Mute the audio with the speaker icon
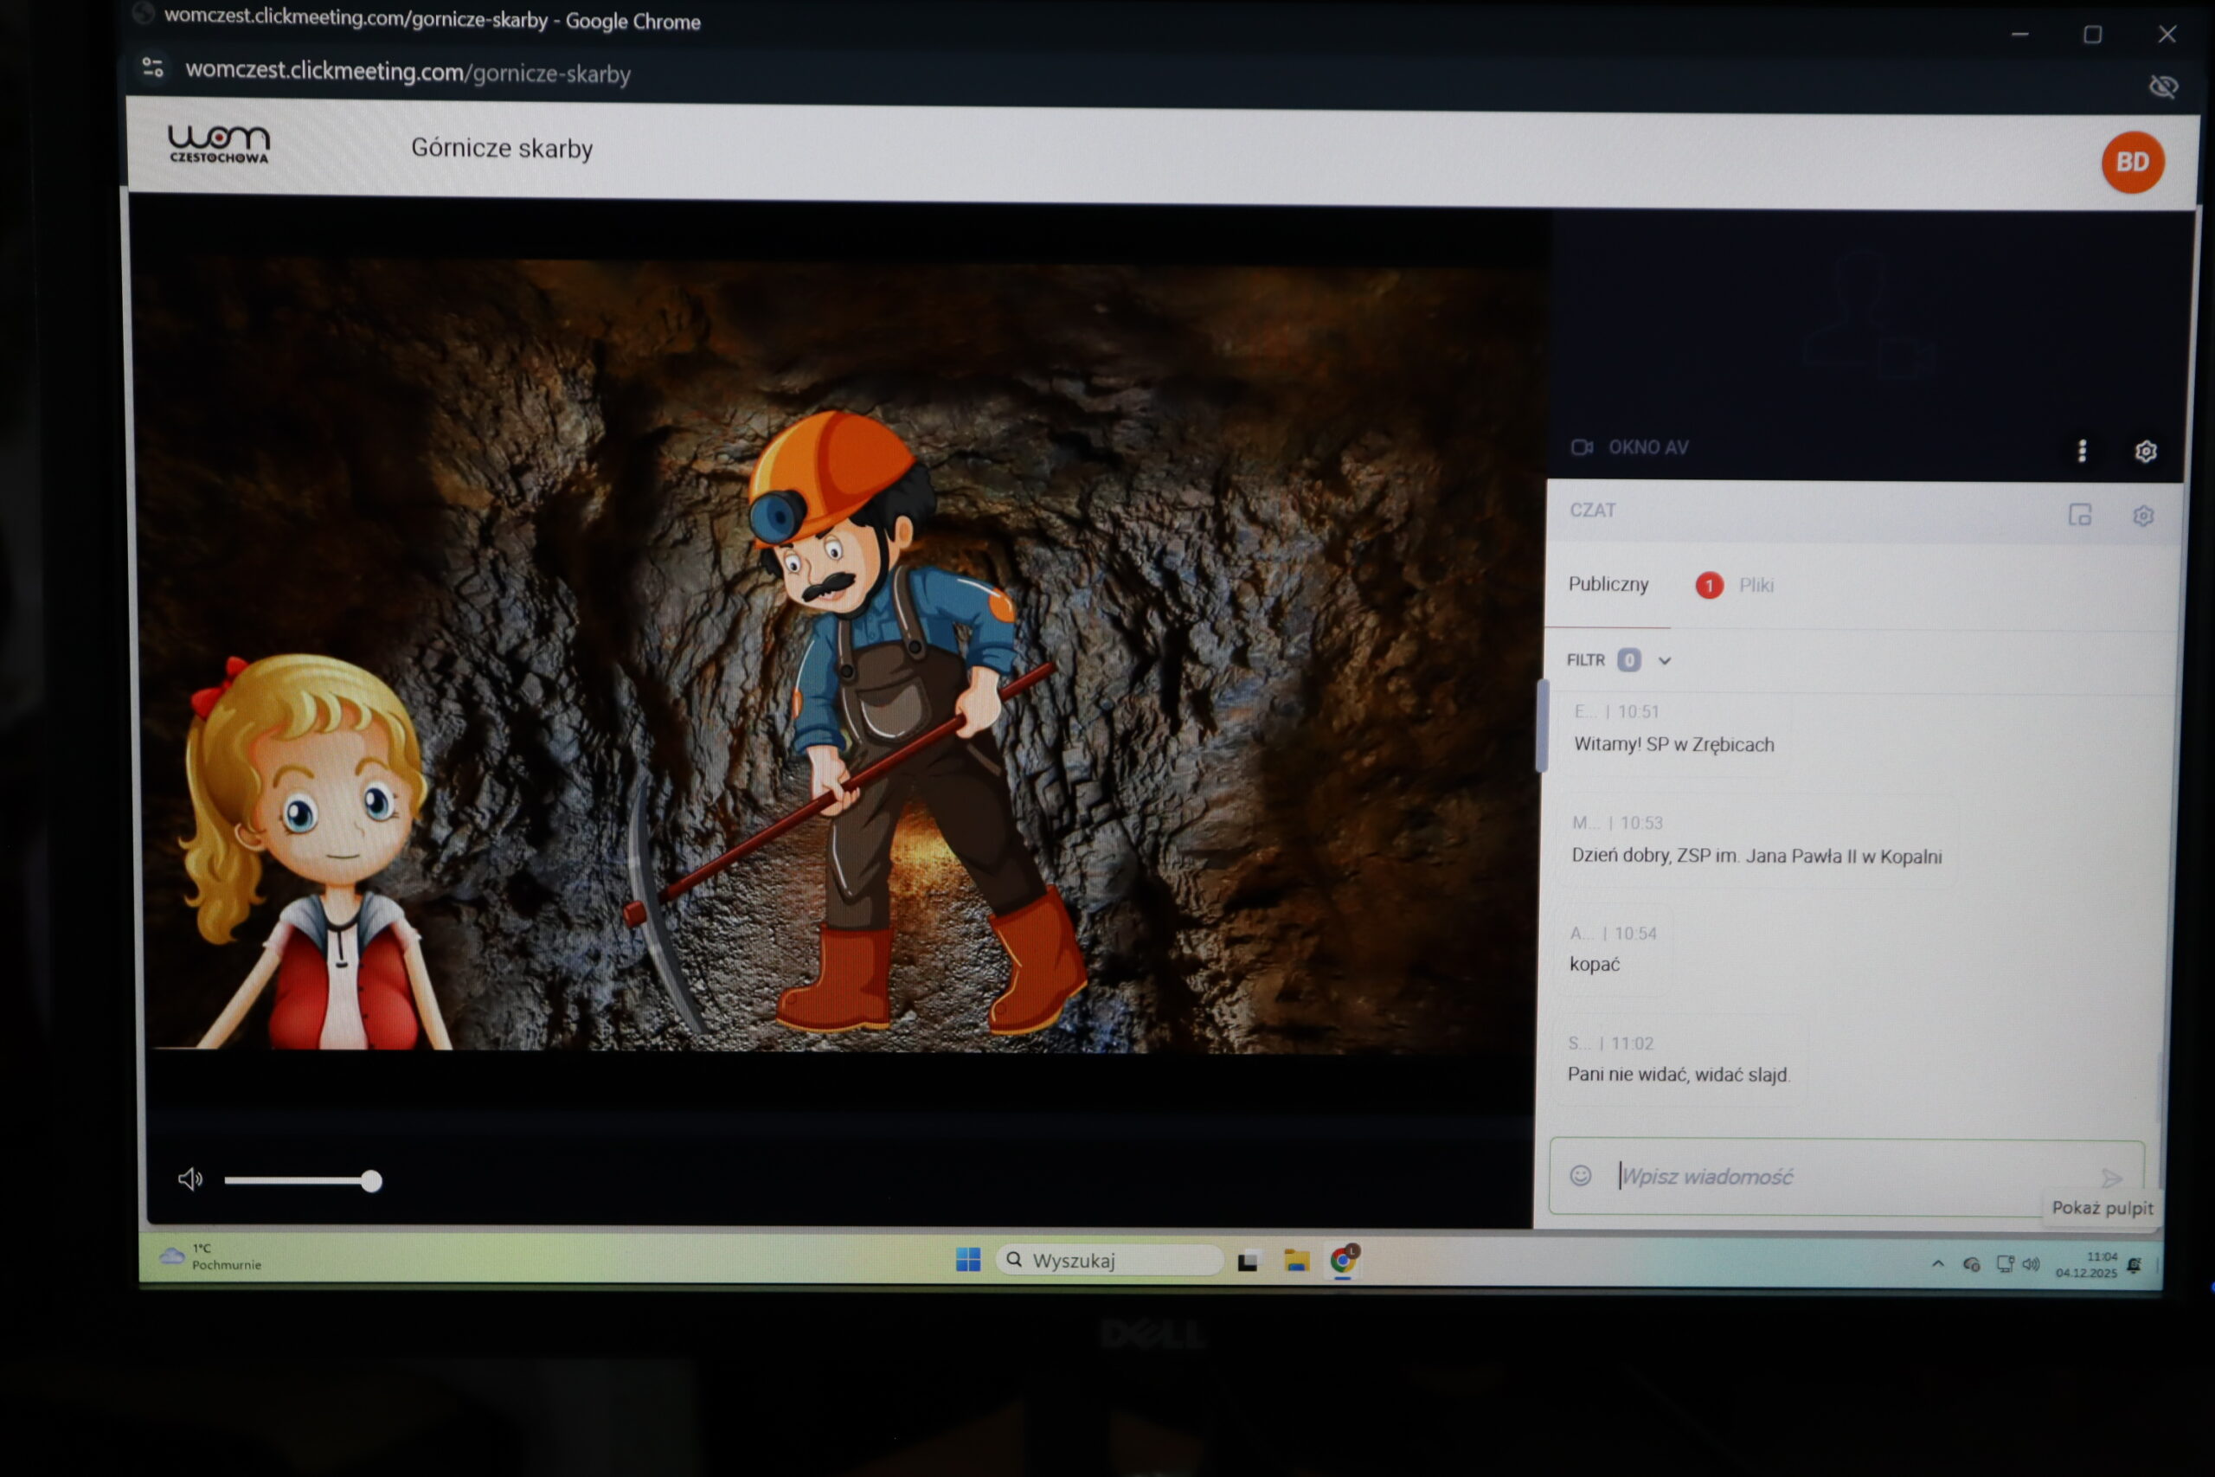 pyautogui.click(x=189, y=1178)
